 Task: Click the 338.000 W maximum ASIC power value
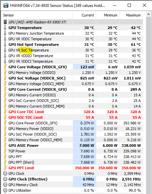[131, 145]
